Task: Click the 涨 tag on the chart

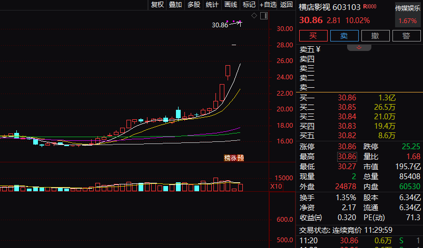Action: [x=234, y=158]
